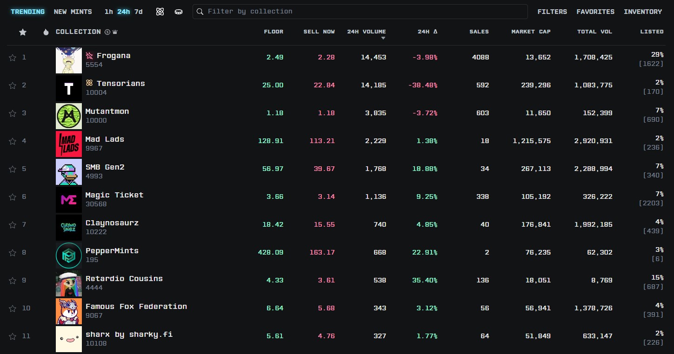Focus the Filter by collection field
The height and width of the screenshot is (354, 674).
[x=360, y=12]
